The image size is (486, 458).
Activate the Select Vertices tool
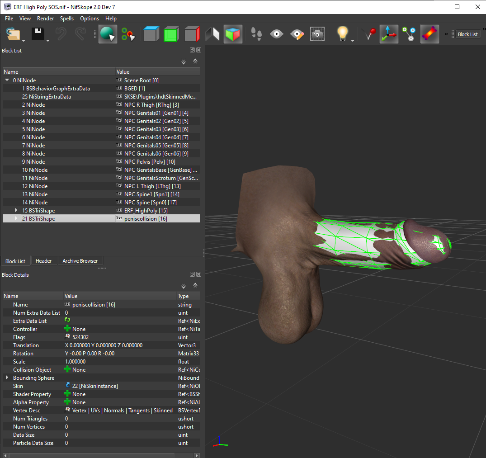128,34
